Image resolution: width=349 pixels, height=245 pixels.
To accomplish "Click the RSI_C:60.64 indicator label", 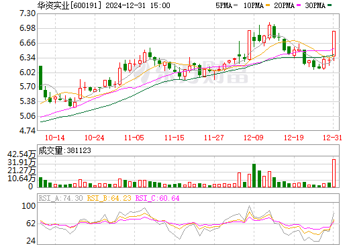I will (x=158, y=198).
